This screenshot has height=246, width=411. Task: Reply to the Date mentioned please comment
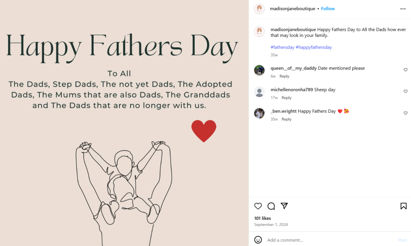click(x=284, y=76)
